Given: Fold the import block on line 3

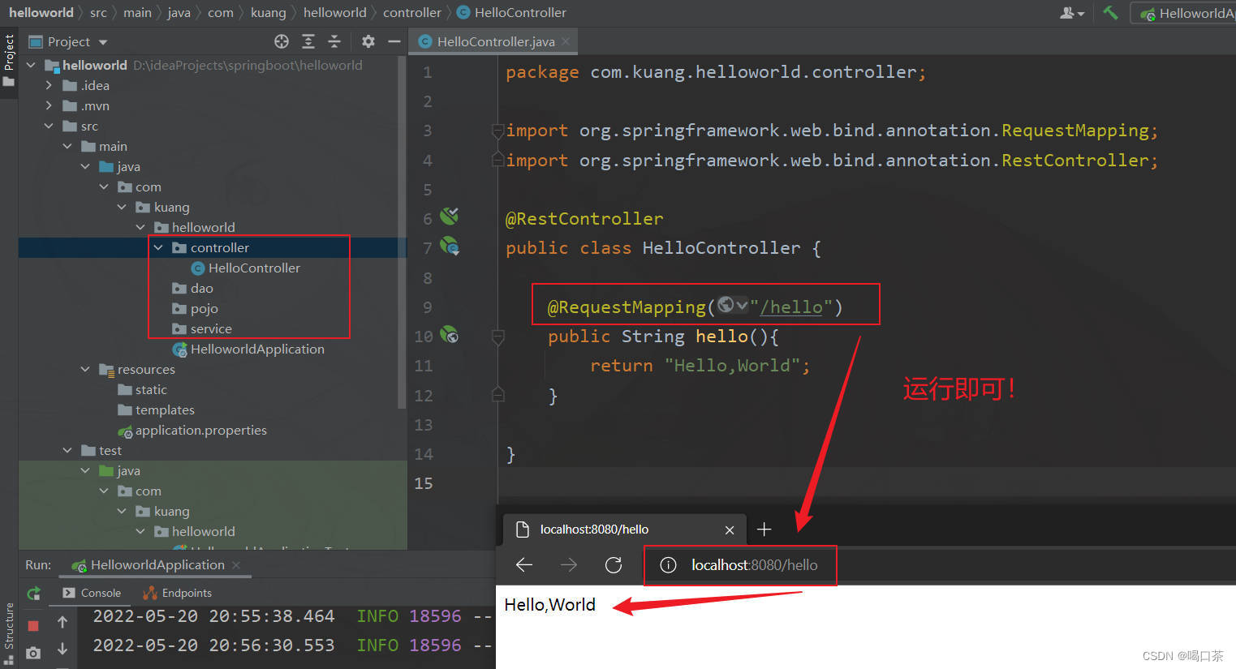Looking at the screenshot, I should coord(498,130).
